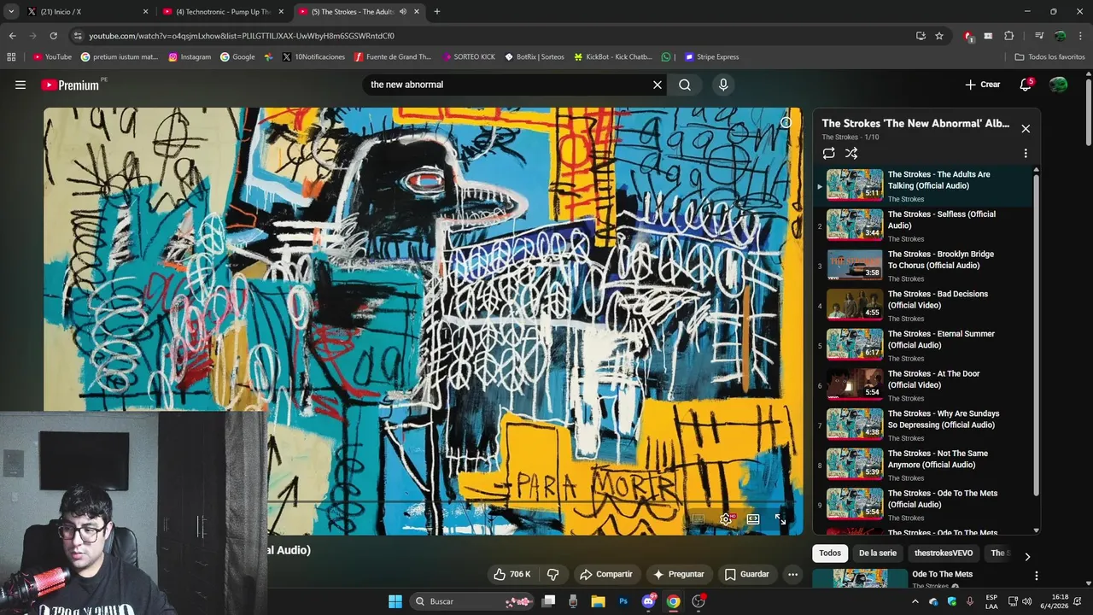Click the Compartir button
This screenshot has height=615, width=1093.
click(x=605, y=574)
